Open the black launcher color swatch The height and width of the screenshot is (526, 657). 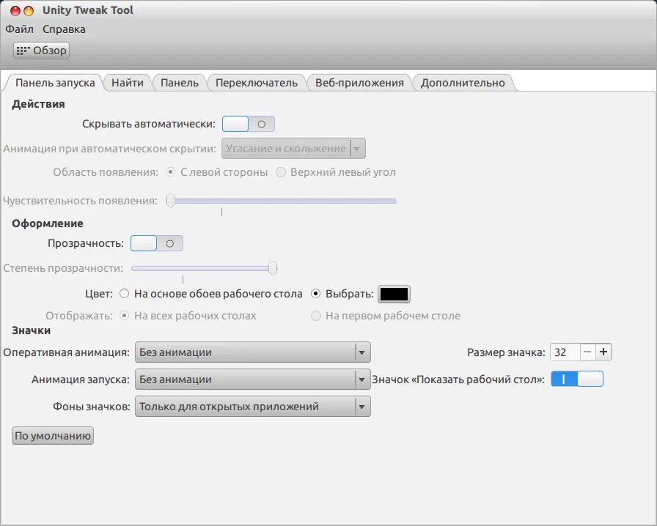click(394, 294)
